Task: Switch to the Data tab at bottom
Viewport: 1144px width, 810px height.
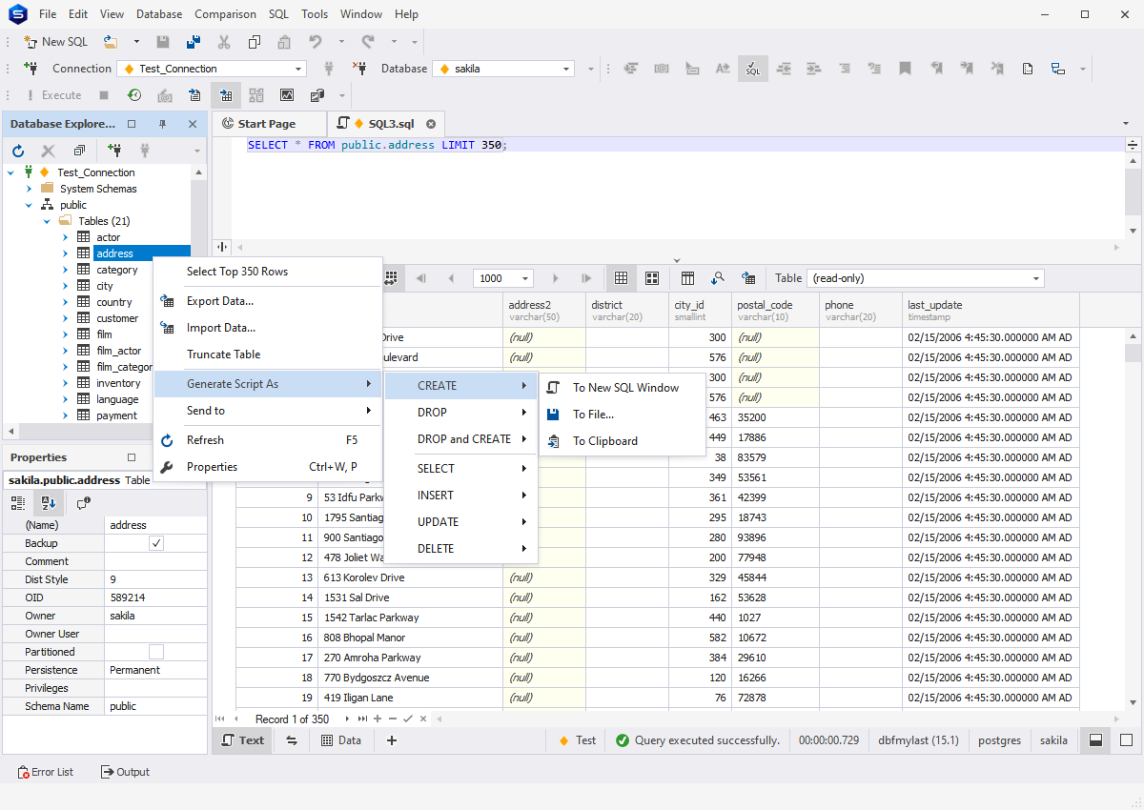Action: (340, 740)
